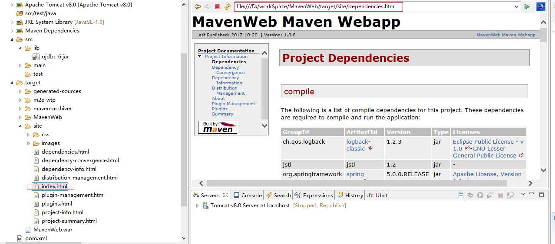Expand Tomcat v8.0 Server entry
This screenshot has width=555, height=244.
click(197, 205)
